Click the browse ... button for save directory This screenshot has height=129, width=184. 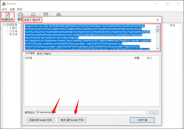pyautogui.click(x=154, y=113)
